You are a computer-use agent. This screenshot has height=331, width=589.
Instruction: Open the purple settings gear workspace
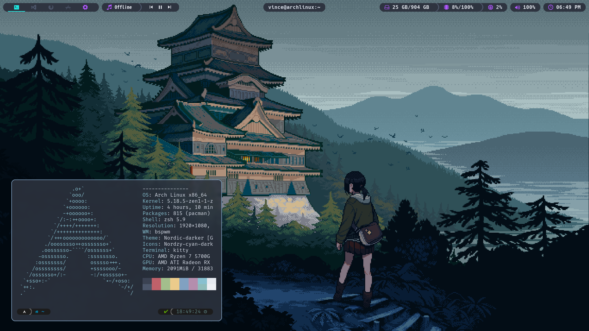85,7
